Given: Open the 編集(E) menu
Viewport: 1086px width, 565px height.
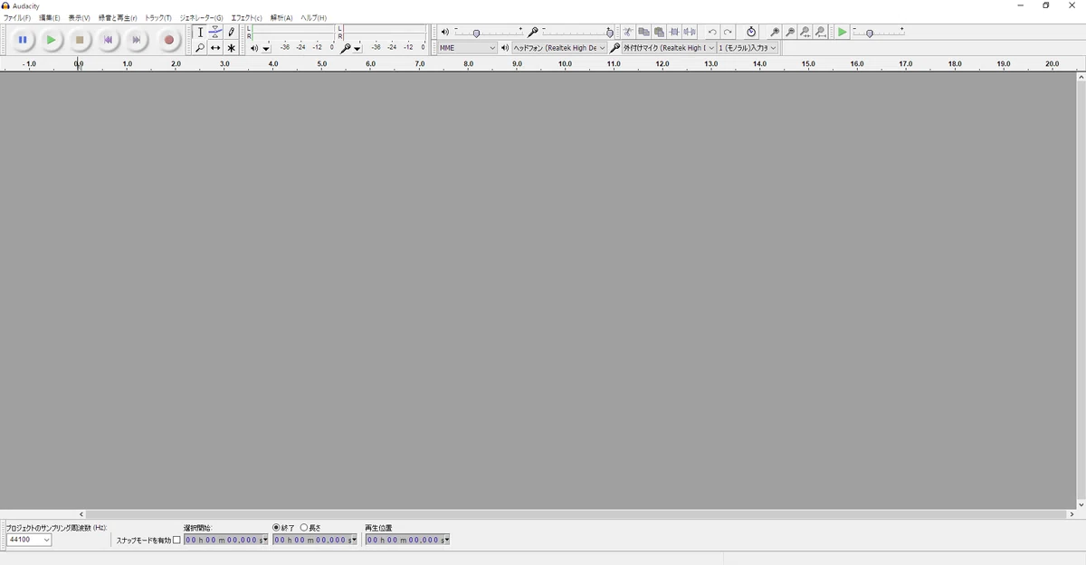Looking at the screenshot, I should coord(49,18).
